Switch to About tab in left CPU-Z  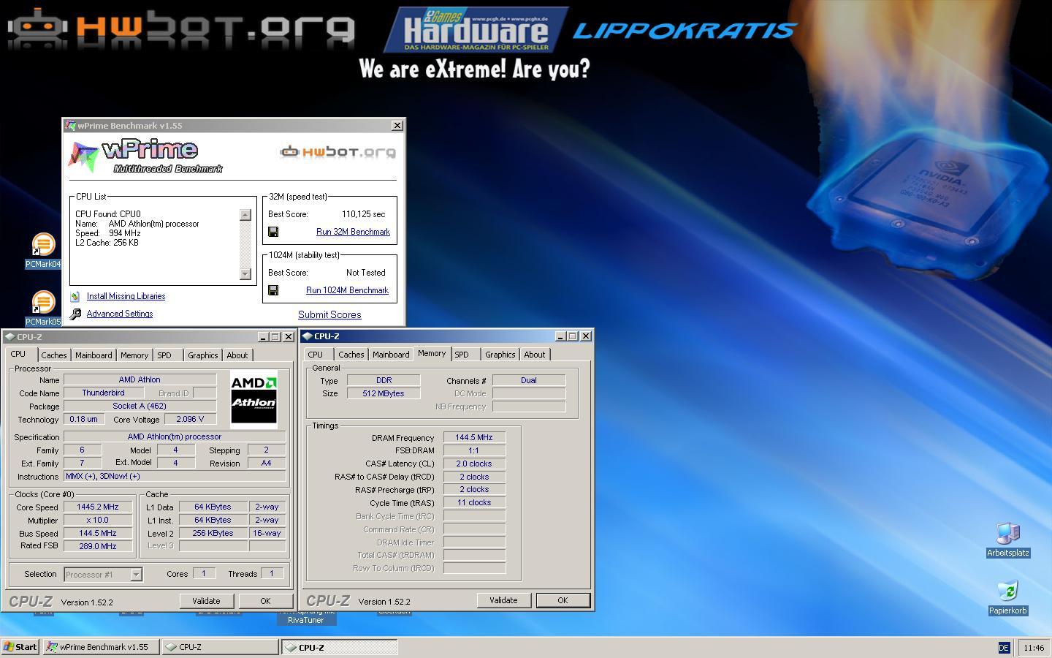pos(237,355)
